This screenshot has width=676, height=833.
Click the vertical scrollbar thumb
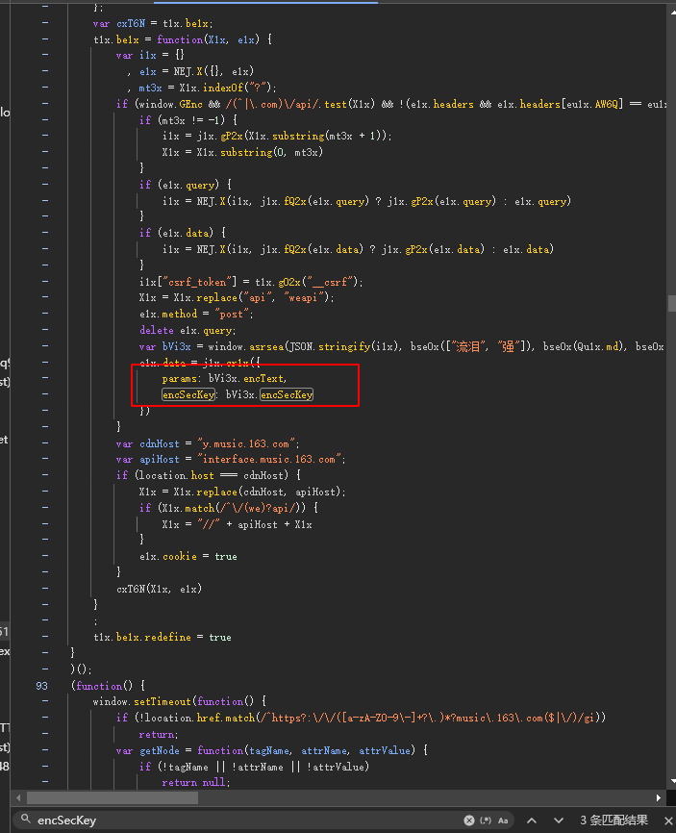tap(670, 303)
